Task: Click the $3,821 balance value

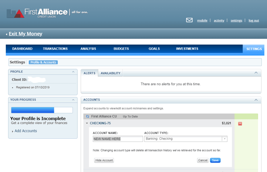Action: (227, 123)
